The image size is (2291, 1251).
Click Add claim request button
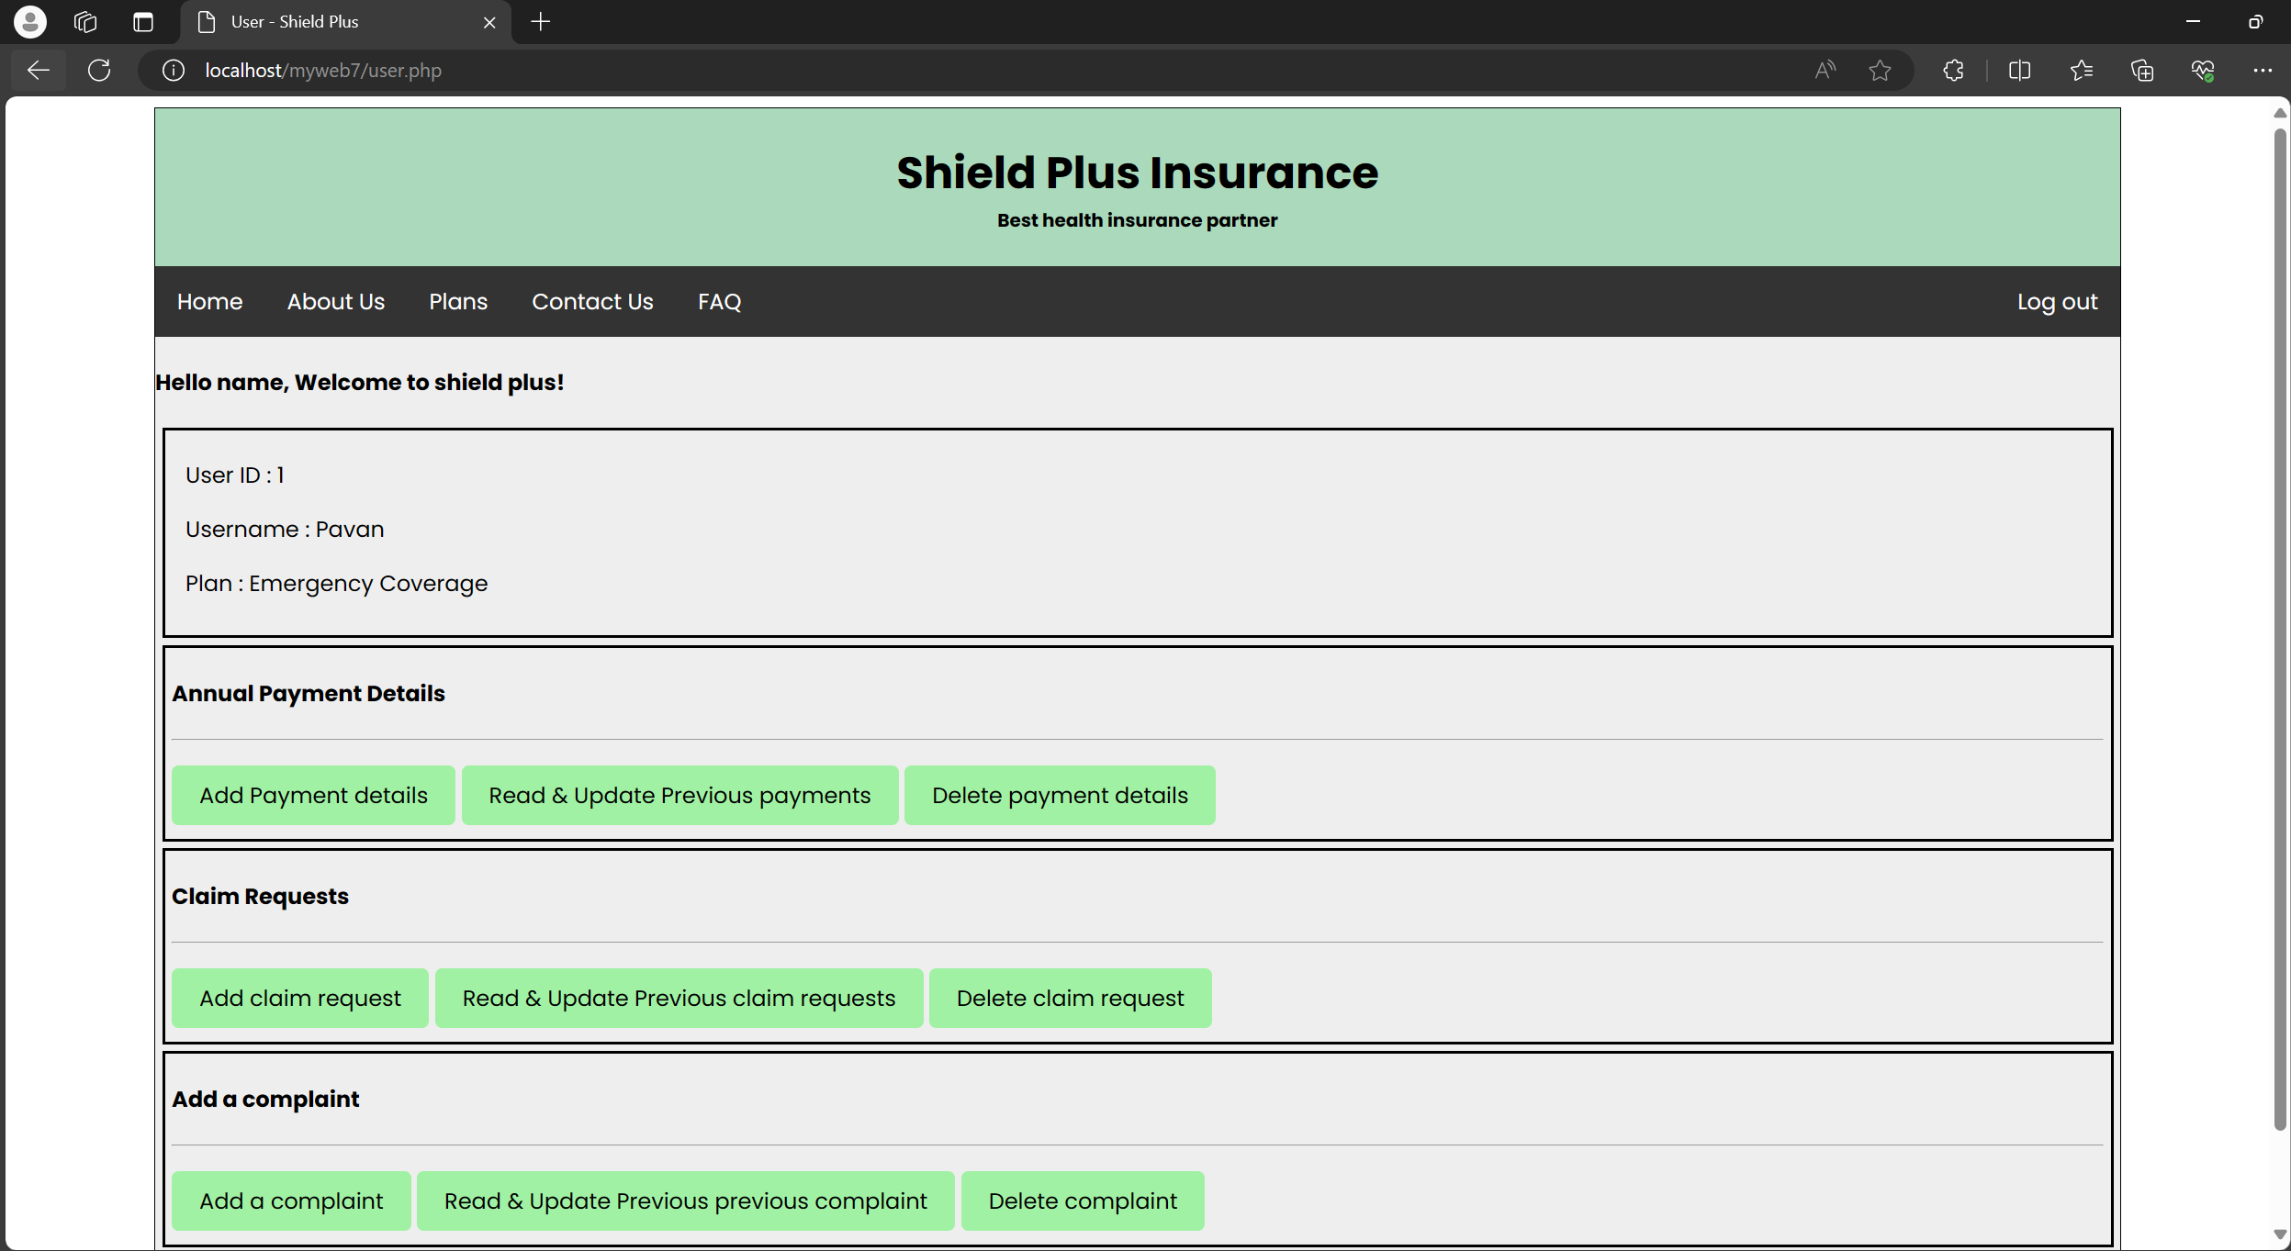click(300, 998)
